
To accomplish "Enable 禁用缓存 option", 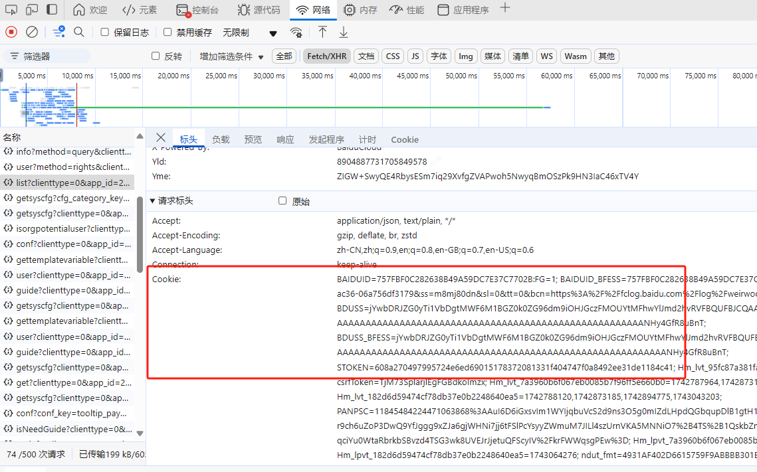I will (x=167, y=32).
